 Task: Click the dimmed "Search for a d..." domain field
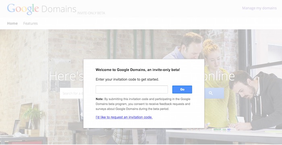tap(72, 93)
